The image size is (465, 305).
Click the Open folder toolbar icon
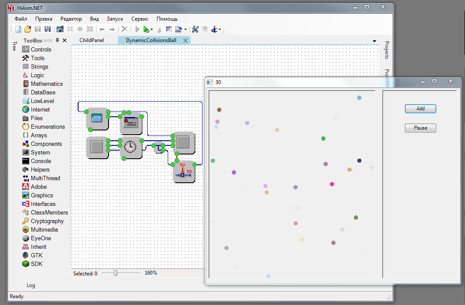click(27, 29)
